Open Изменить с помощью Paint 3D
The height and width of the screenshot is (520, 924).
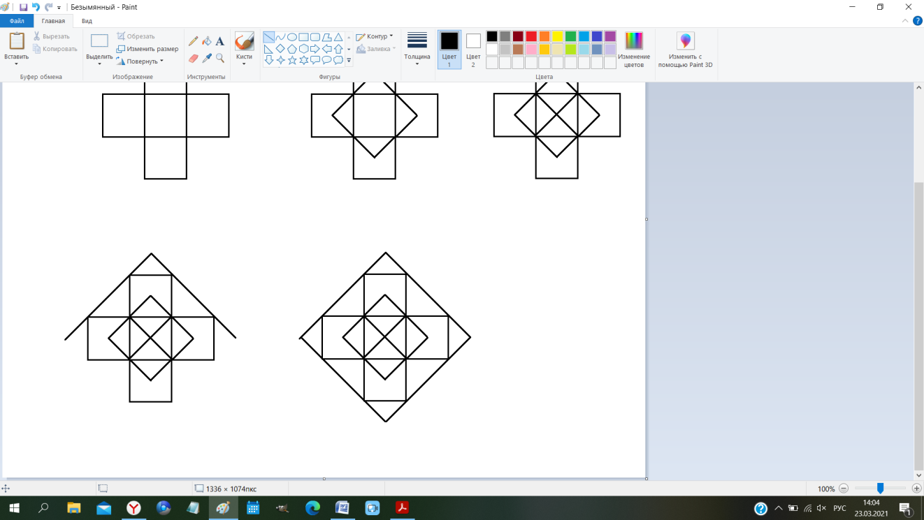[685, 49]
